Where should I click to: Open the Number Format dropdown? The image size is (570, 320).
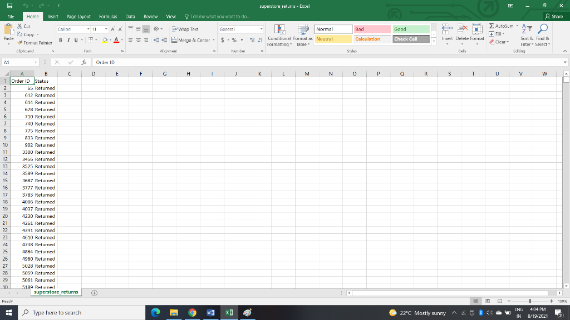[262, 29]
